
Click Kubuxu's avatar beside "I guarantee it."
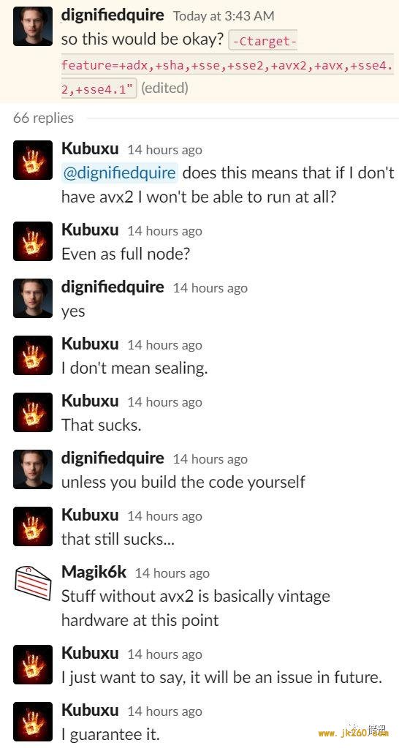(33, 721)
